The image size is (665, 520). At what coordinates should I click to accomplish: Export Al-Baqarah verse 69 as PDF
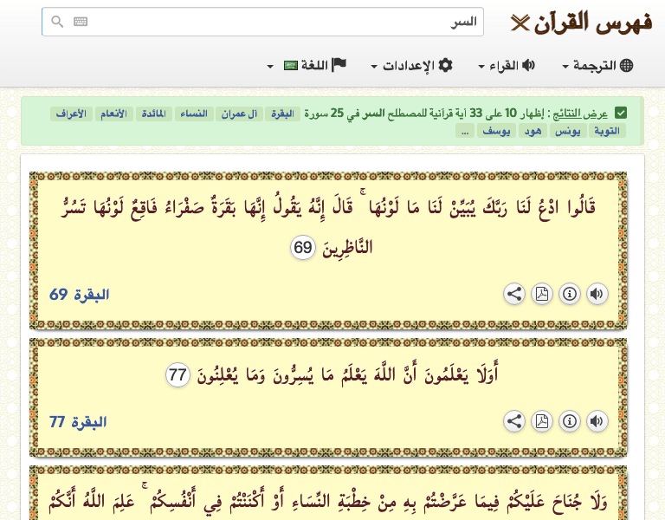click(x=541, y=294)
